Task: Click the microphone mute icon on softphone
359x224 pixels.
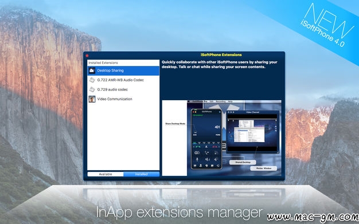Action: 197,159
